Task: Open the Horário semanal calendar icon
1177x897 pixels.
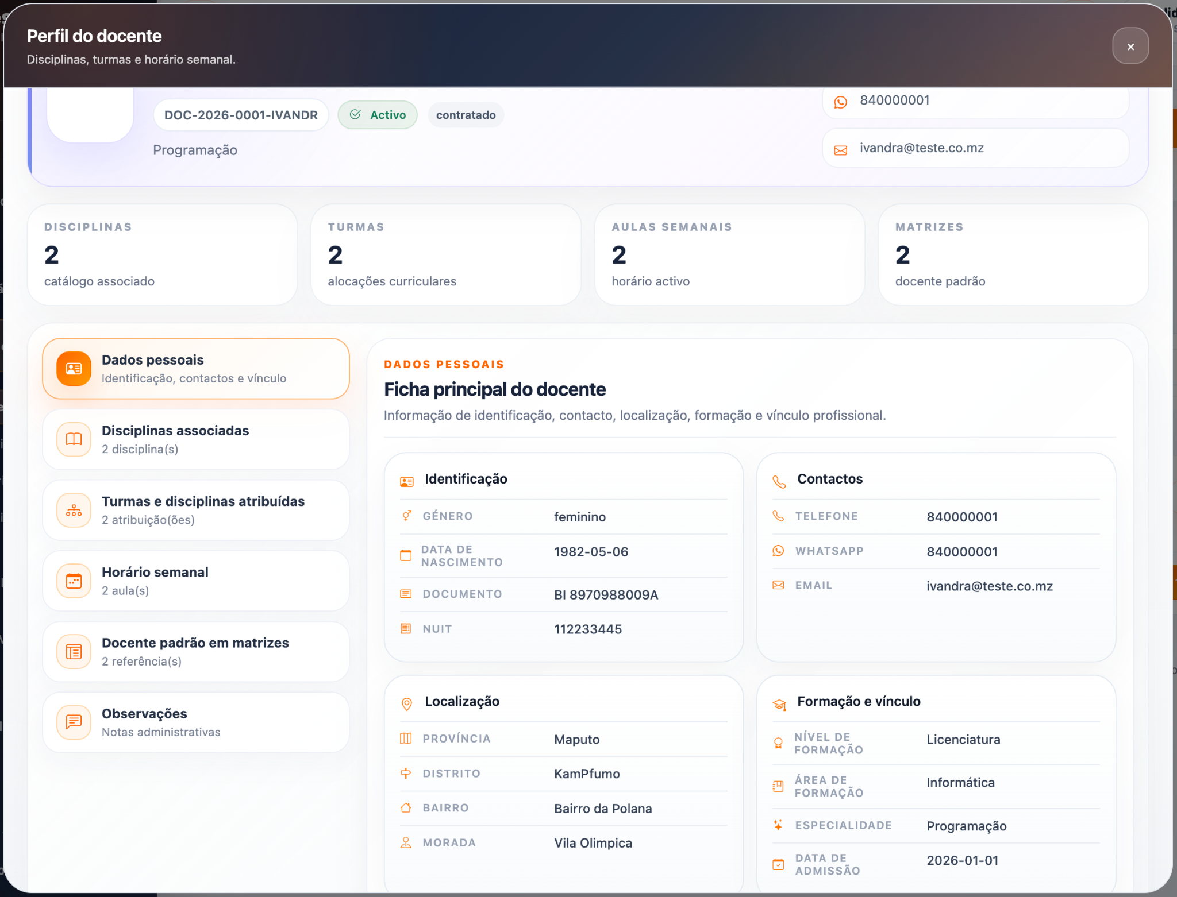Action: [74, 581]
